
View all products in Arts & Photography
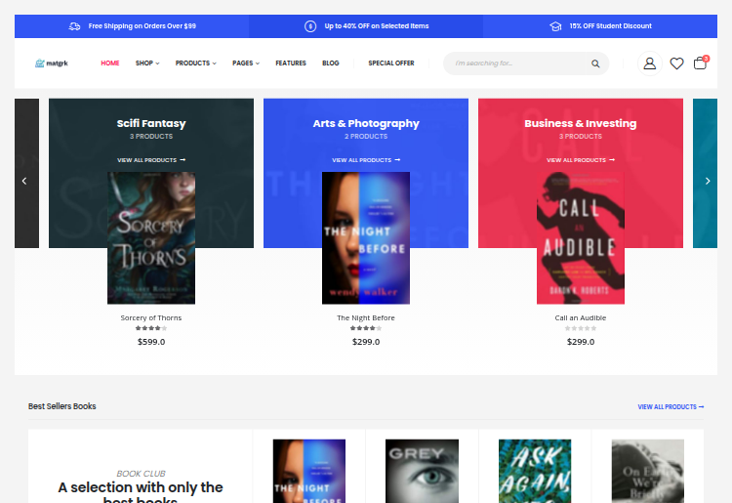click(366, 160)
